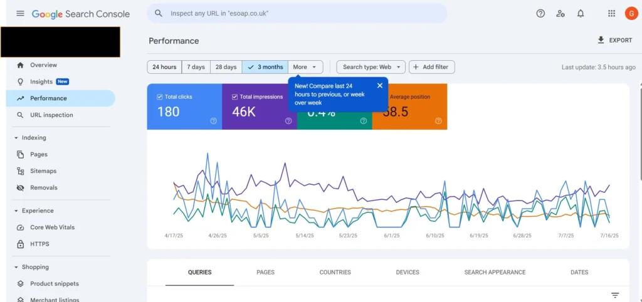The image size is (642, 302).
Task: Click the URL inspection magnifier icon
Action: pos(20,115)
